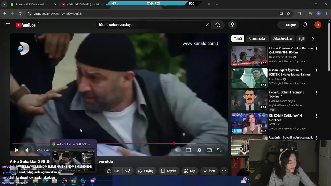
Task: Switch to the KEMALİM YAPMAZ! browser tab
Action: 84,4
